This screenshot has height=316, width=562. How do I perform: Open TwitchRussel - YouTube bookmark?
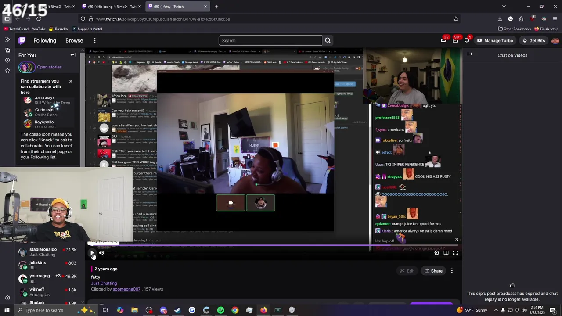click(25, 29)
